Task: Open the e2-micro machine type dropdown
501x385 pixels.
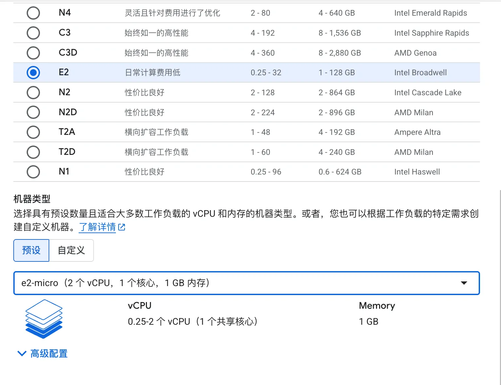Action: click(x=233, y=283)
